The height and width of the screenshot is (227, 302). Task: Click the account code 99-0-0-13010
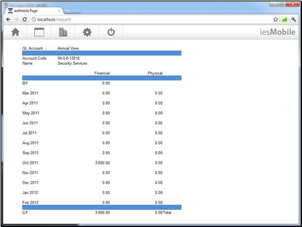tap(69, 58)
